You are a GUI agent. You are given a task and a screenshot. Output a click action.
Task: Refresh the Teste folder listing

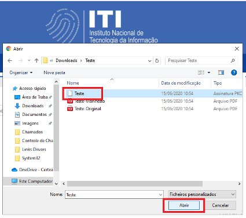point(157,61)
